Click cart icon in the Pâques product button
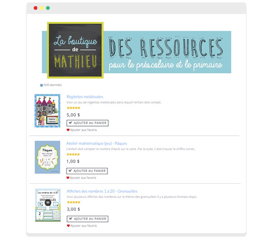266x239 pixels. tap(70, 170)
